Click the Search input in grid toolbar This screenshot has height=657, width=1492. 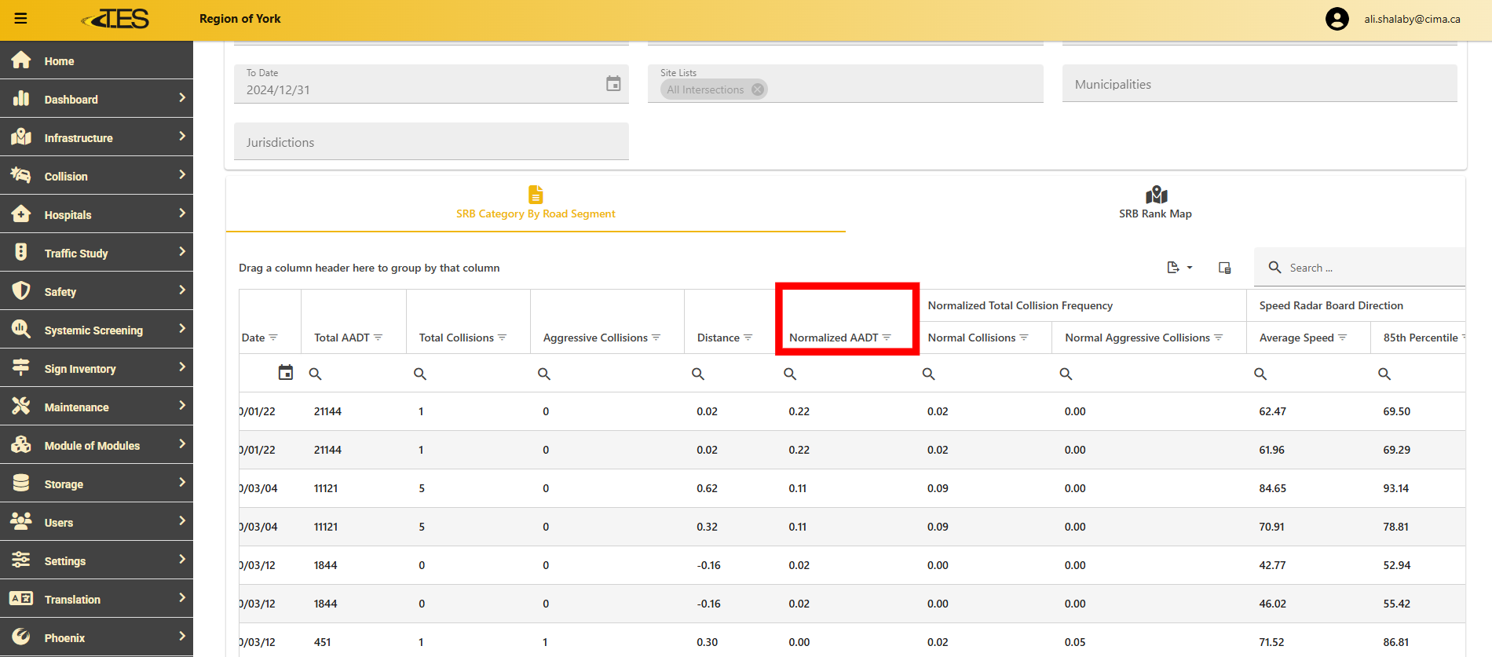coord(1366,268)
